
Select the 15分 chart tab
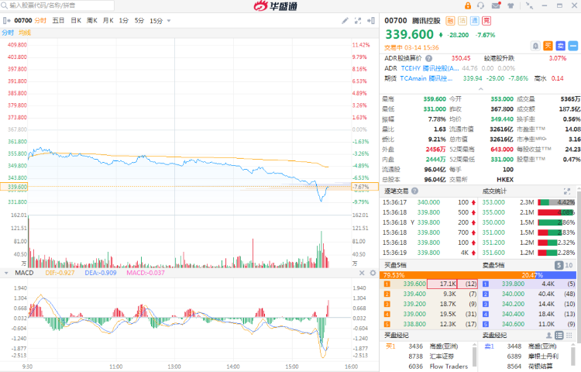(x=156, y=21)
